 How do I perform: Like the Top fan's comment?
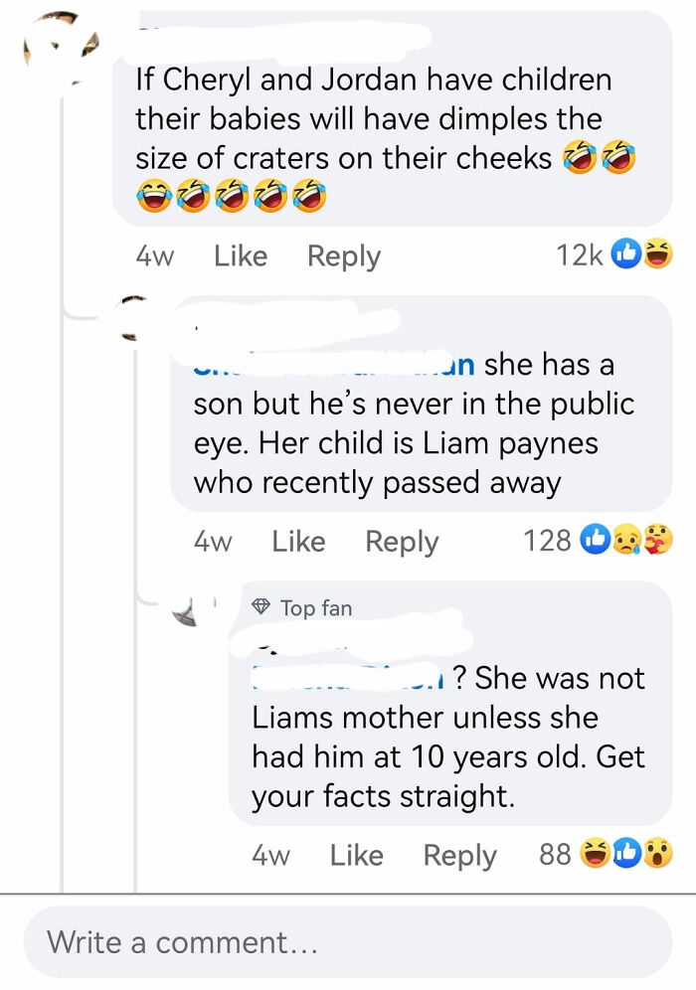pyautogui.click(x=356, y=855)
